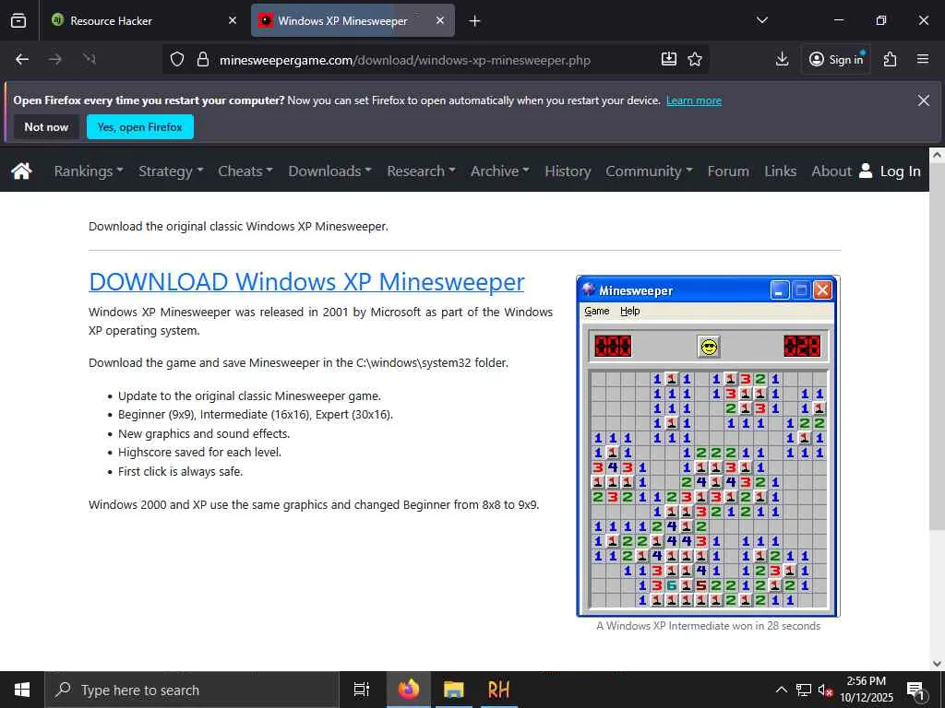Expand the Community dropdown menu
The height and width of the screenshot is (708, 945).
pyautogui.click(x=649, y=171)
